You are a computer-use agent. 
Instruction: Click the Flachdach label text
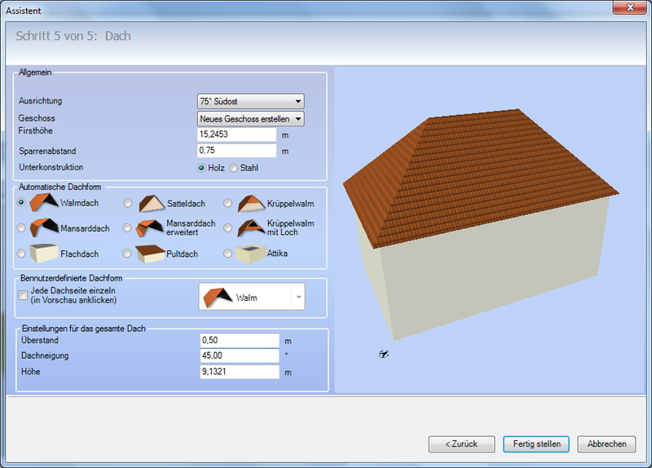(x=79, y=254)
